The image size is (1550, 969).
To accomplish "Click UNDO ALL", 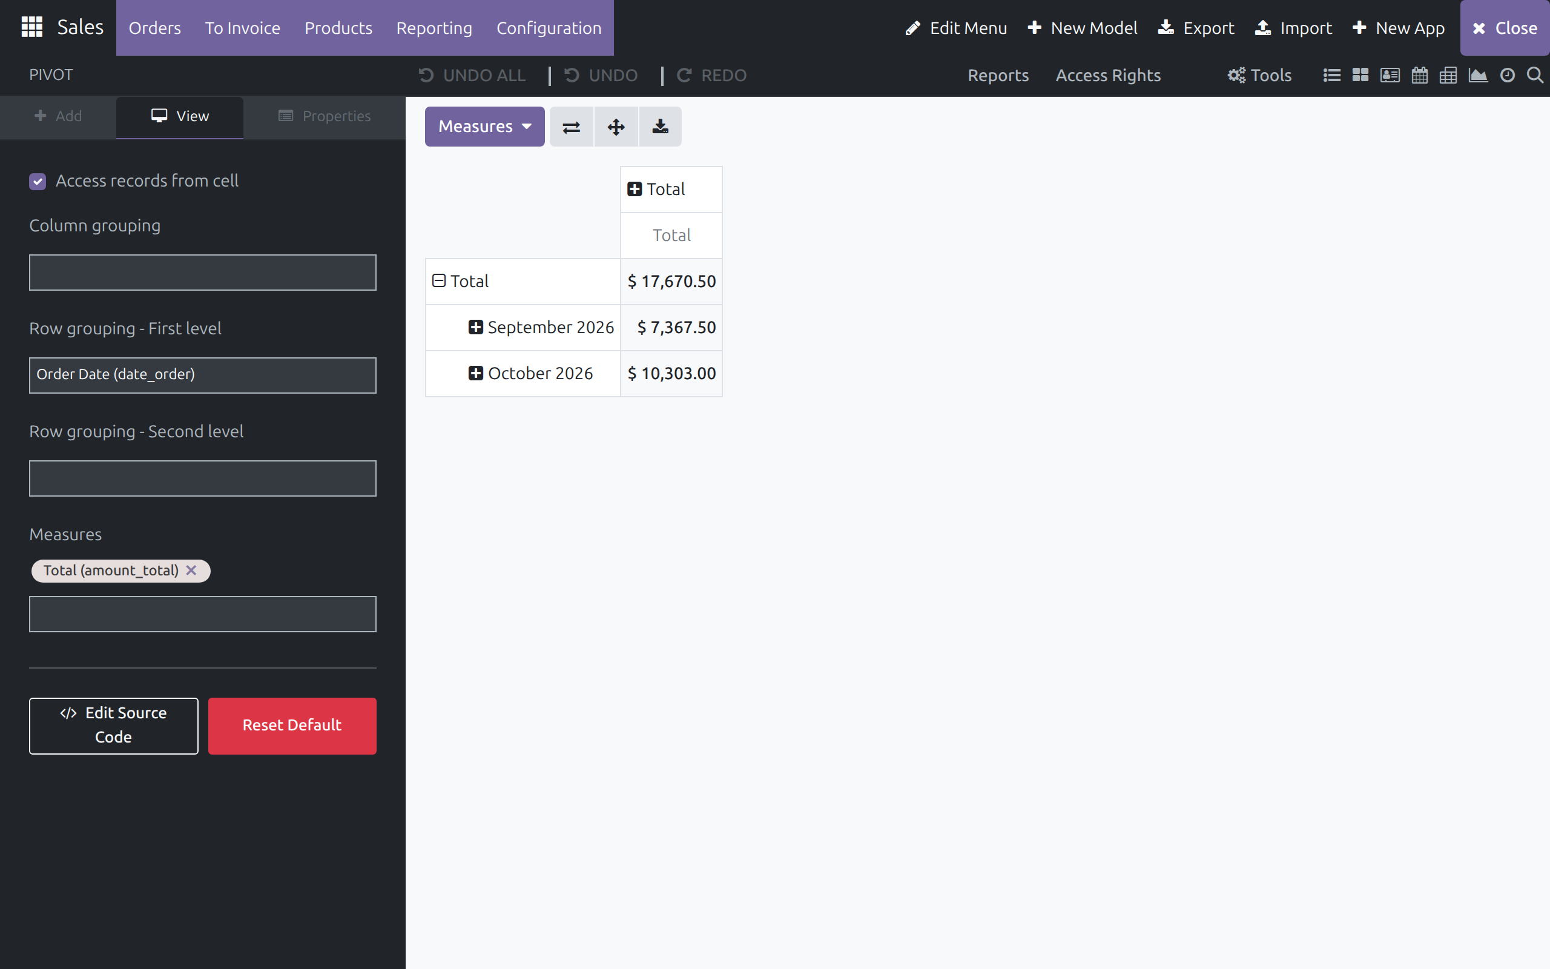I will pos(472,76).
